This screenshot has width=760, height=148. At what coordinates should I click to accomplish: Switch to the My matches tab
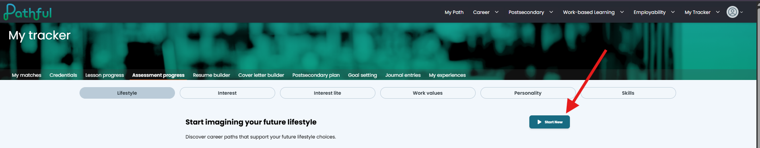(27, 75)
